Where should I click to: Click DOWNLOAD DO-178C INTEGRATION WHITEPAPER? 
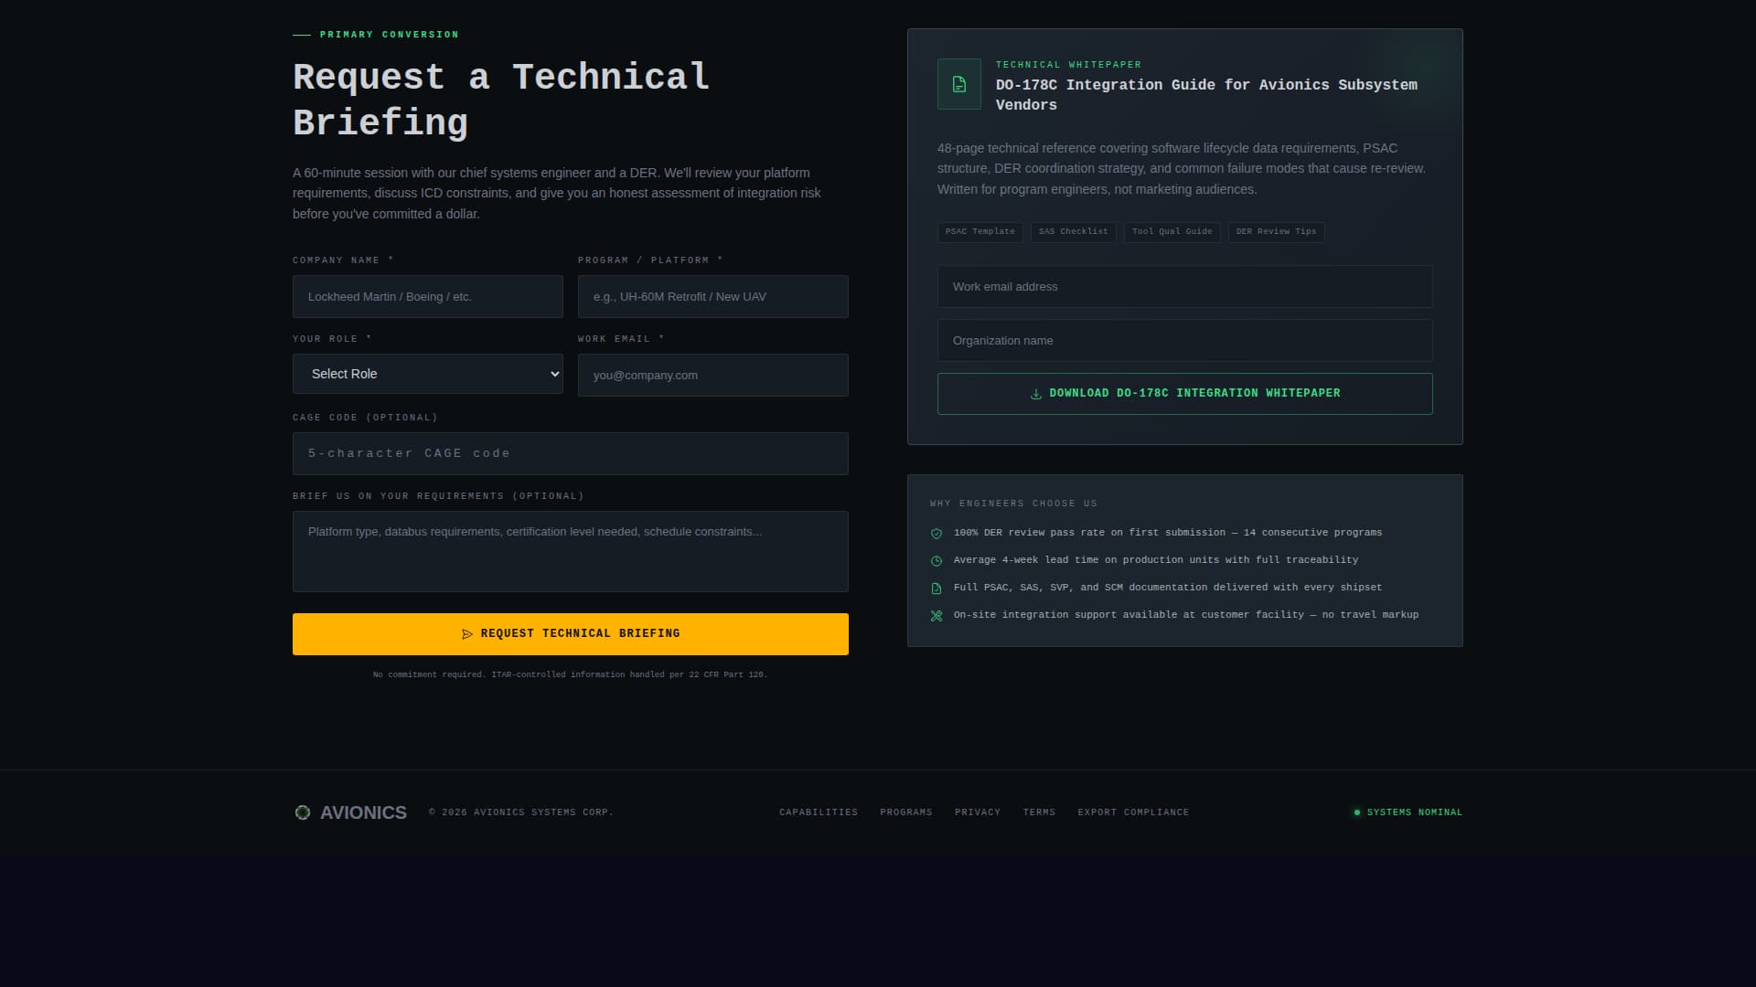(1185, 393)
